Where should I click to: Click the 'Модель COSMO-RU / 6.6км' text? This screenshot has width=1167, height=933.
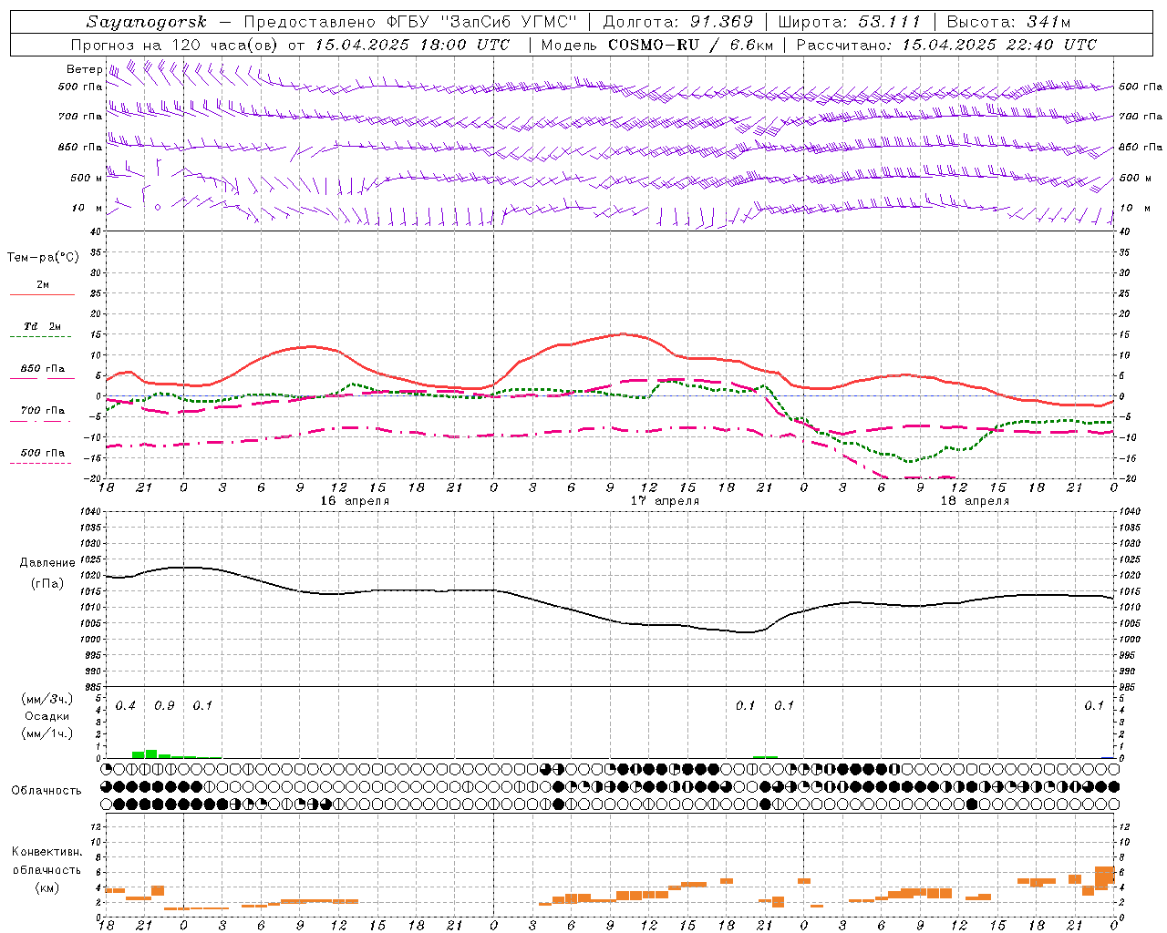[x=657, y=45]
